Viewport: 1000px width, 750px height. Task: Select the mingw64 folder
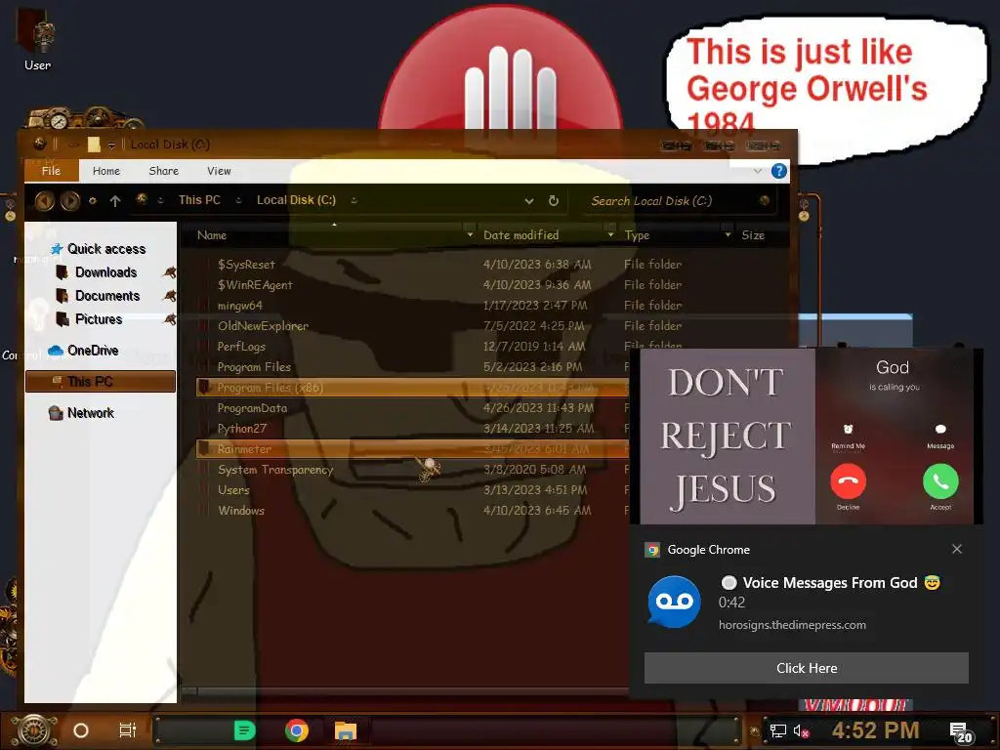[240, 306]
